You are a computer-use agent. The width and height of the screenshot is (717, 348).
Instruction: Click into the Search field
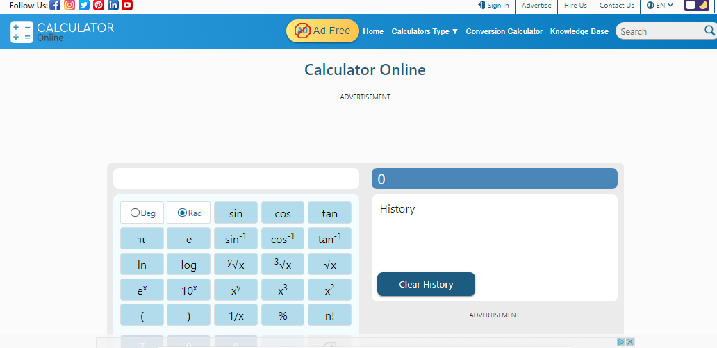(x=661, y=31)
